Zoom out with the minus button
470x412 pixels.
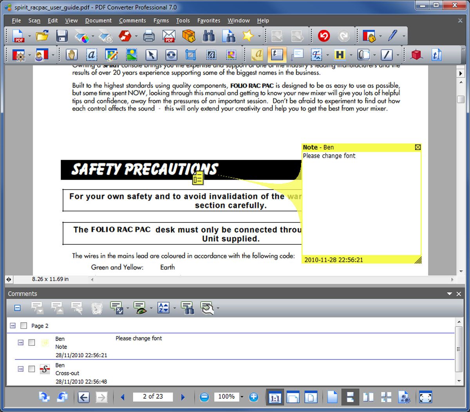pos(204,397)
